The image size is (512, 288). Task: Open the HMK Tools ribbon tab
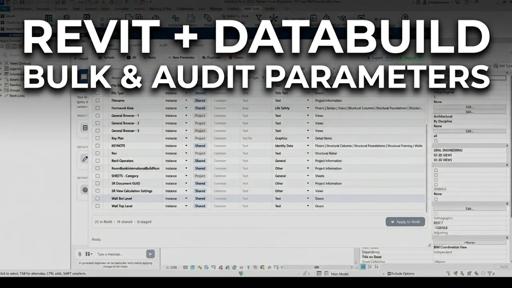251,8
